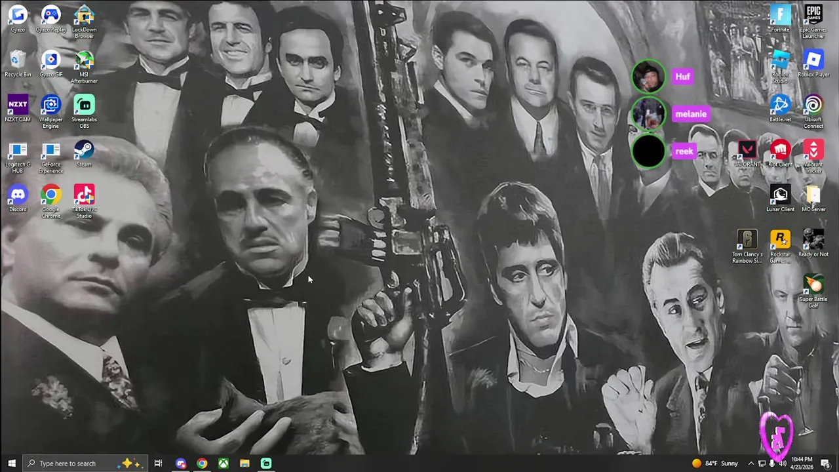Open the Fortnite desktop icon
Image resolution: width=839 pixels, height=472 pixels.
(780, 18)
